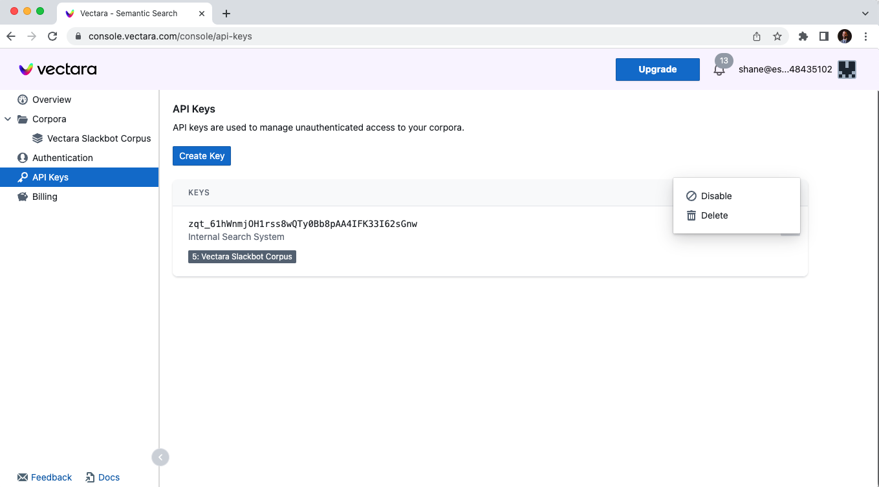The width and height of the screenshot is (879, 487).
Task: Click the notification bell icon
Action: point(719,69)
